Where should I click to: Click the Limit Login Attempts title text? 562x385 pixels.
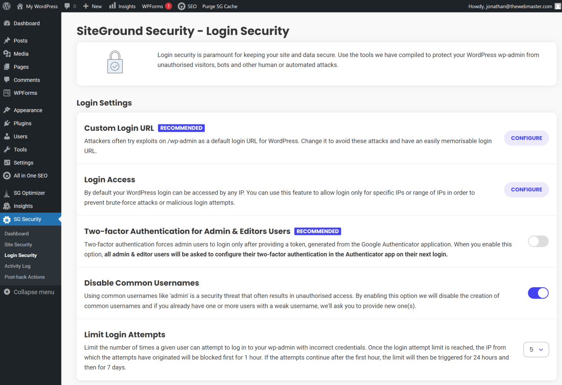tap(125, 335)
